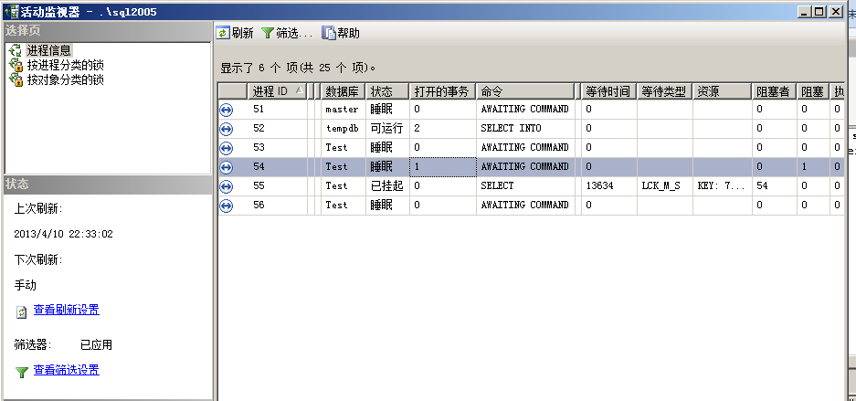Sort by the 命令 column header

pos(525,91)
